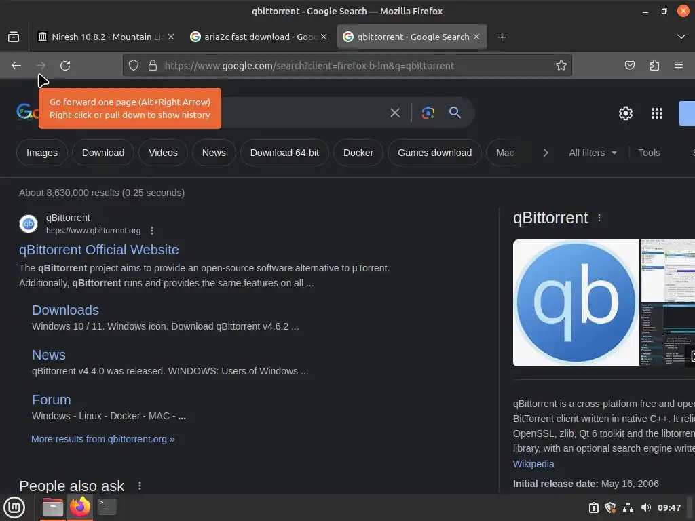Close the aria2c fast download tab
The width and height of the screenshot is (695, 521).
[324, 37]
